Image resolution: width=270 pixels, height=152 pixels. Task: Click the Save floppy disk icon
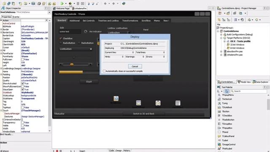coord(33,3)
